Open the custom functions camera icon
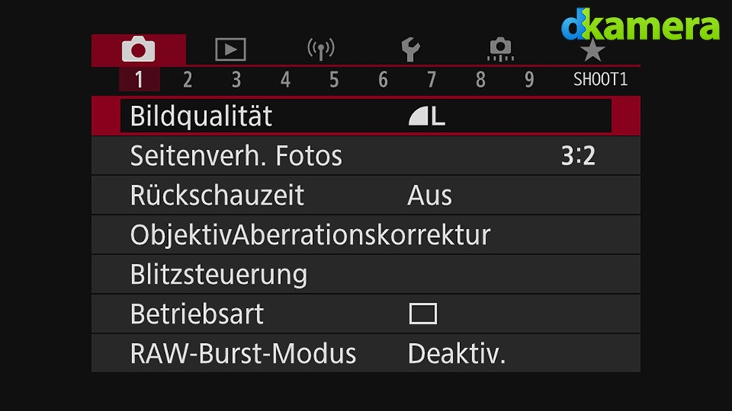 pos(500,49)
